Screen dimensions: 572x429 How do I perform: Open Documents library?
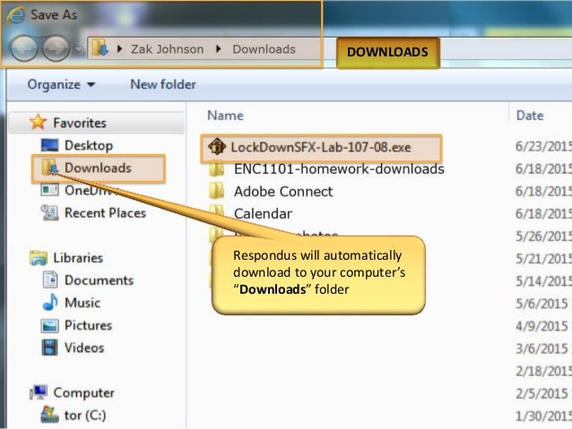point(99,280)
